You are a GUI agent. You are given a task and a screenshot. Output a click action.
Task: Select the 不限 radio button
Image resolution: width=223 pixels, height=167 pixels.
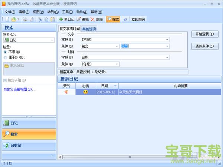coord(5,52)
